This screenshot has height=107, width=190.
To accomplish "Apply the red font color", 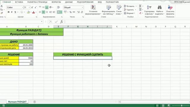I will pos(34,12).
